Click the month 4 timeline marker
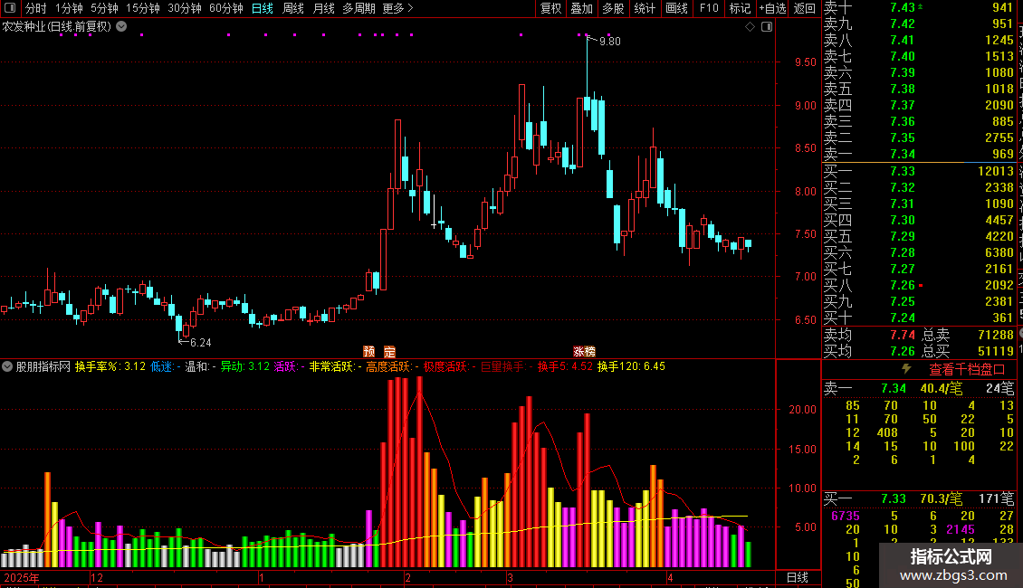The width and height of the screenshot is (1023, 588). tap(670, 577)
